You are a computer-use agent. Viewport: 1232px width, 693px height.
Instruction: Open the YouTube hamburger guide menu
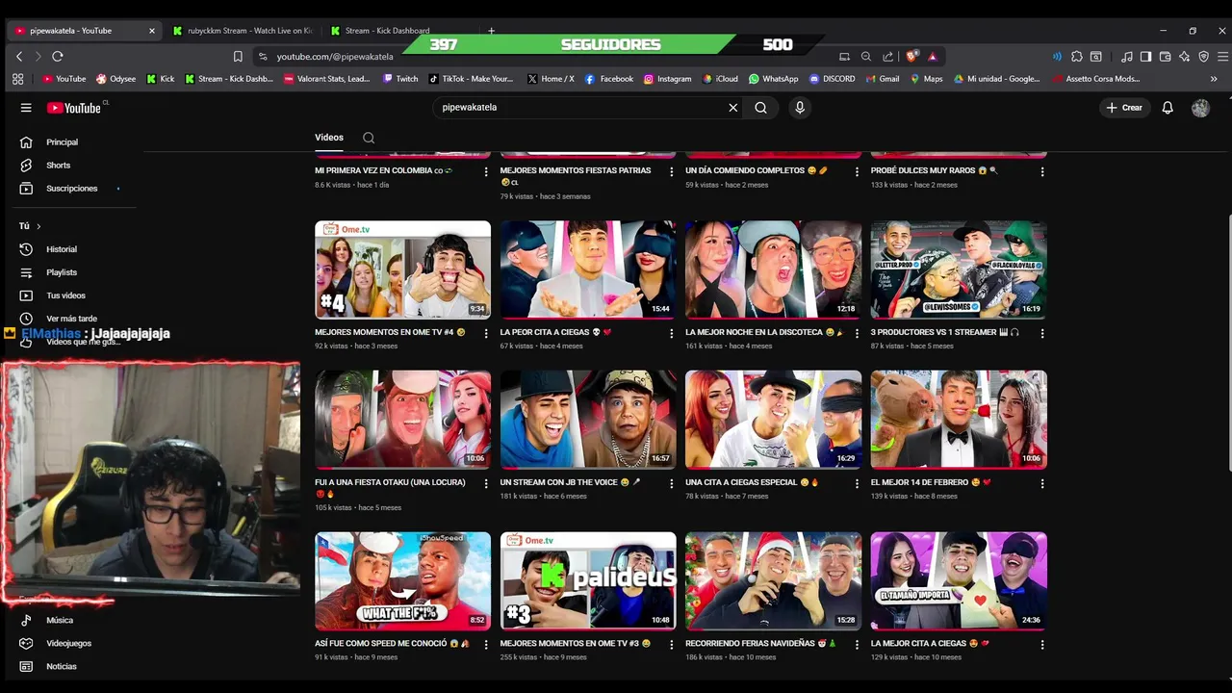[26, 108]
